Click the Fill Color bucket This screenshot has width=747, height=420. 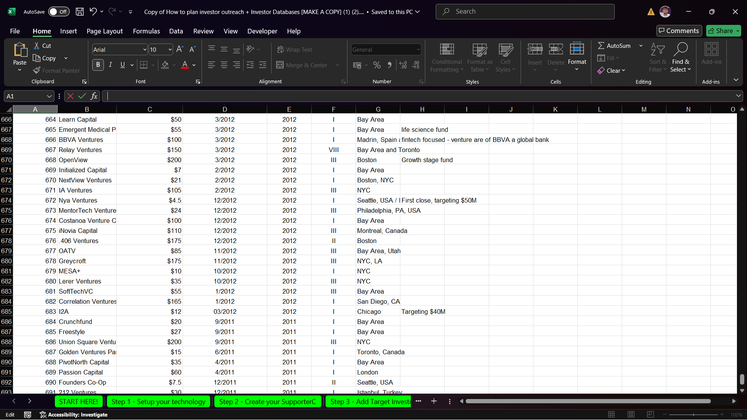(165, 65)
